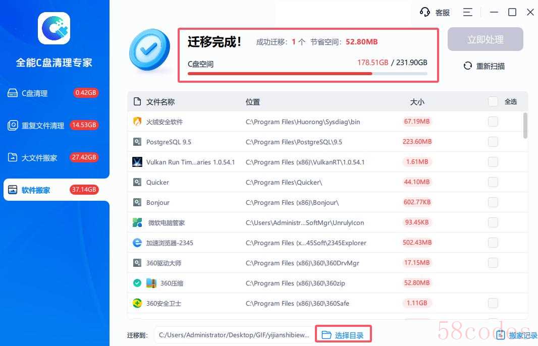Open the C盘清理 sidebar tab
The width and height of the screenshot is (538, 346).
click(54, 93)
